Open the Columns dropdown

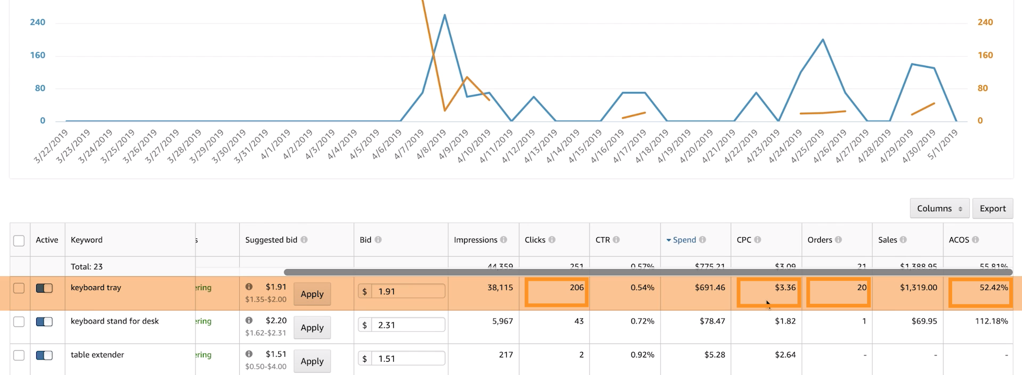tap(939, 209)
